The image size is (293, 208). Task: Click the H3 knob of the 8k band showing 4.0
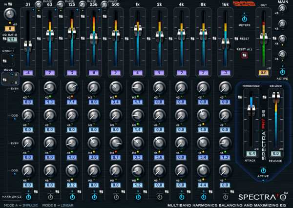[x=203, y=115]
